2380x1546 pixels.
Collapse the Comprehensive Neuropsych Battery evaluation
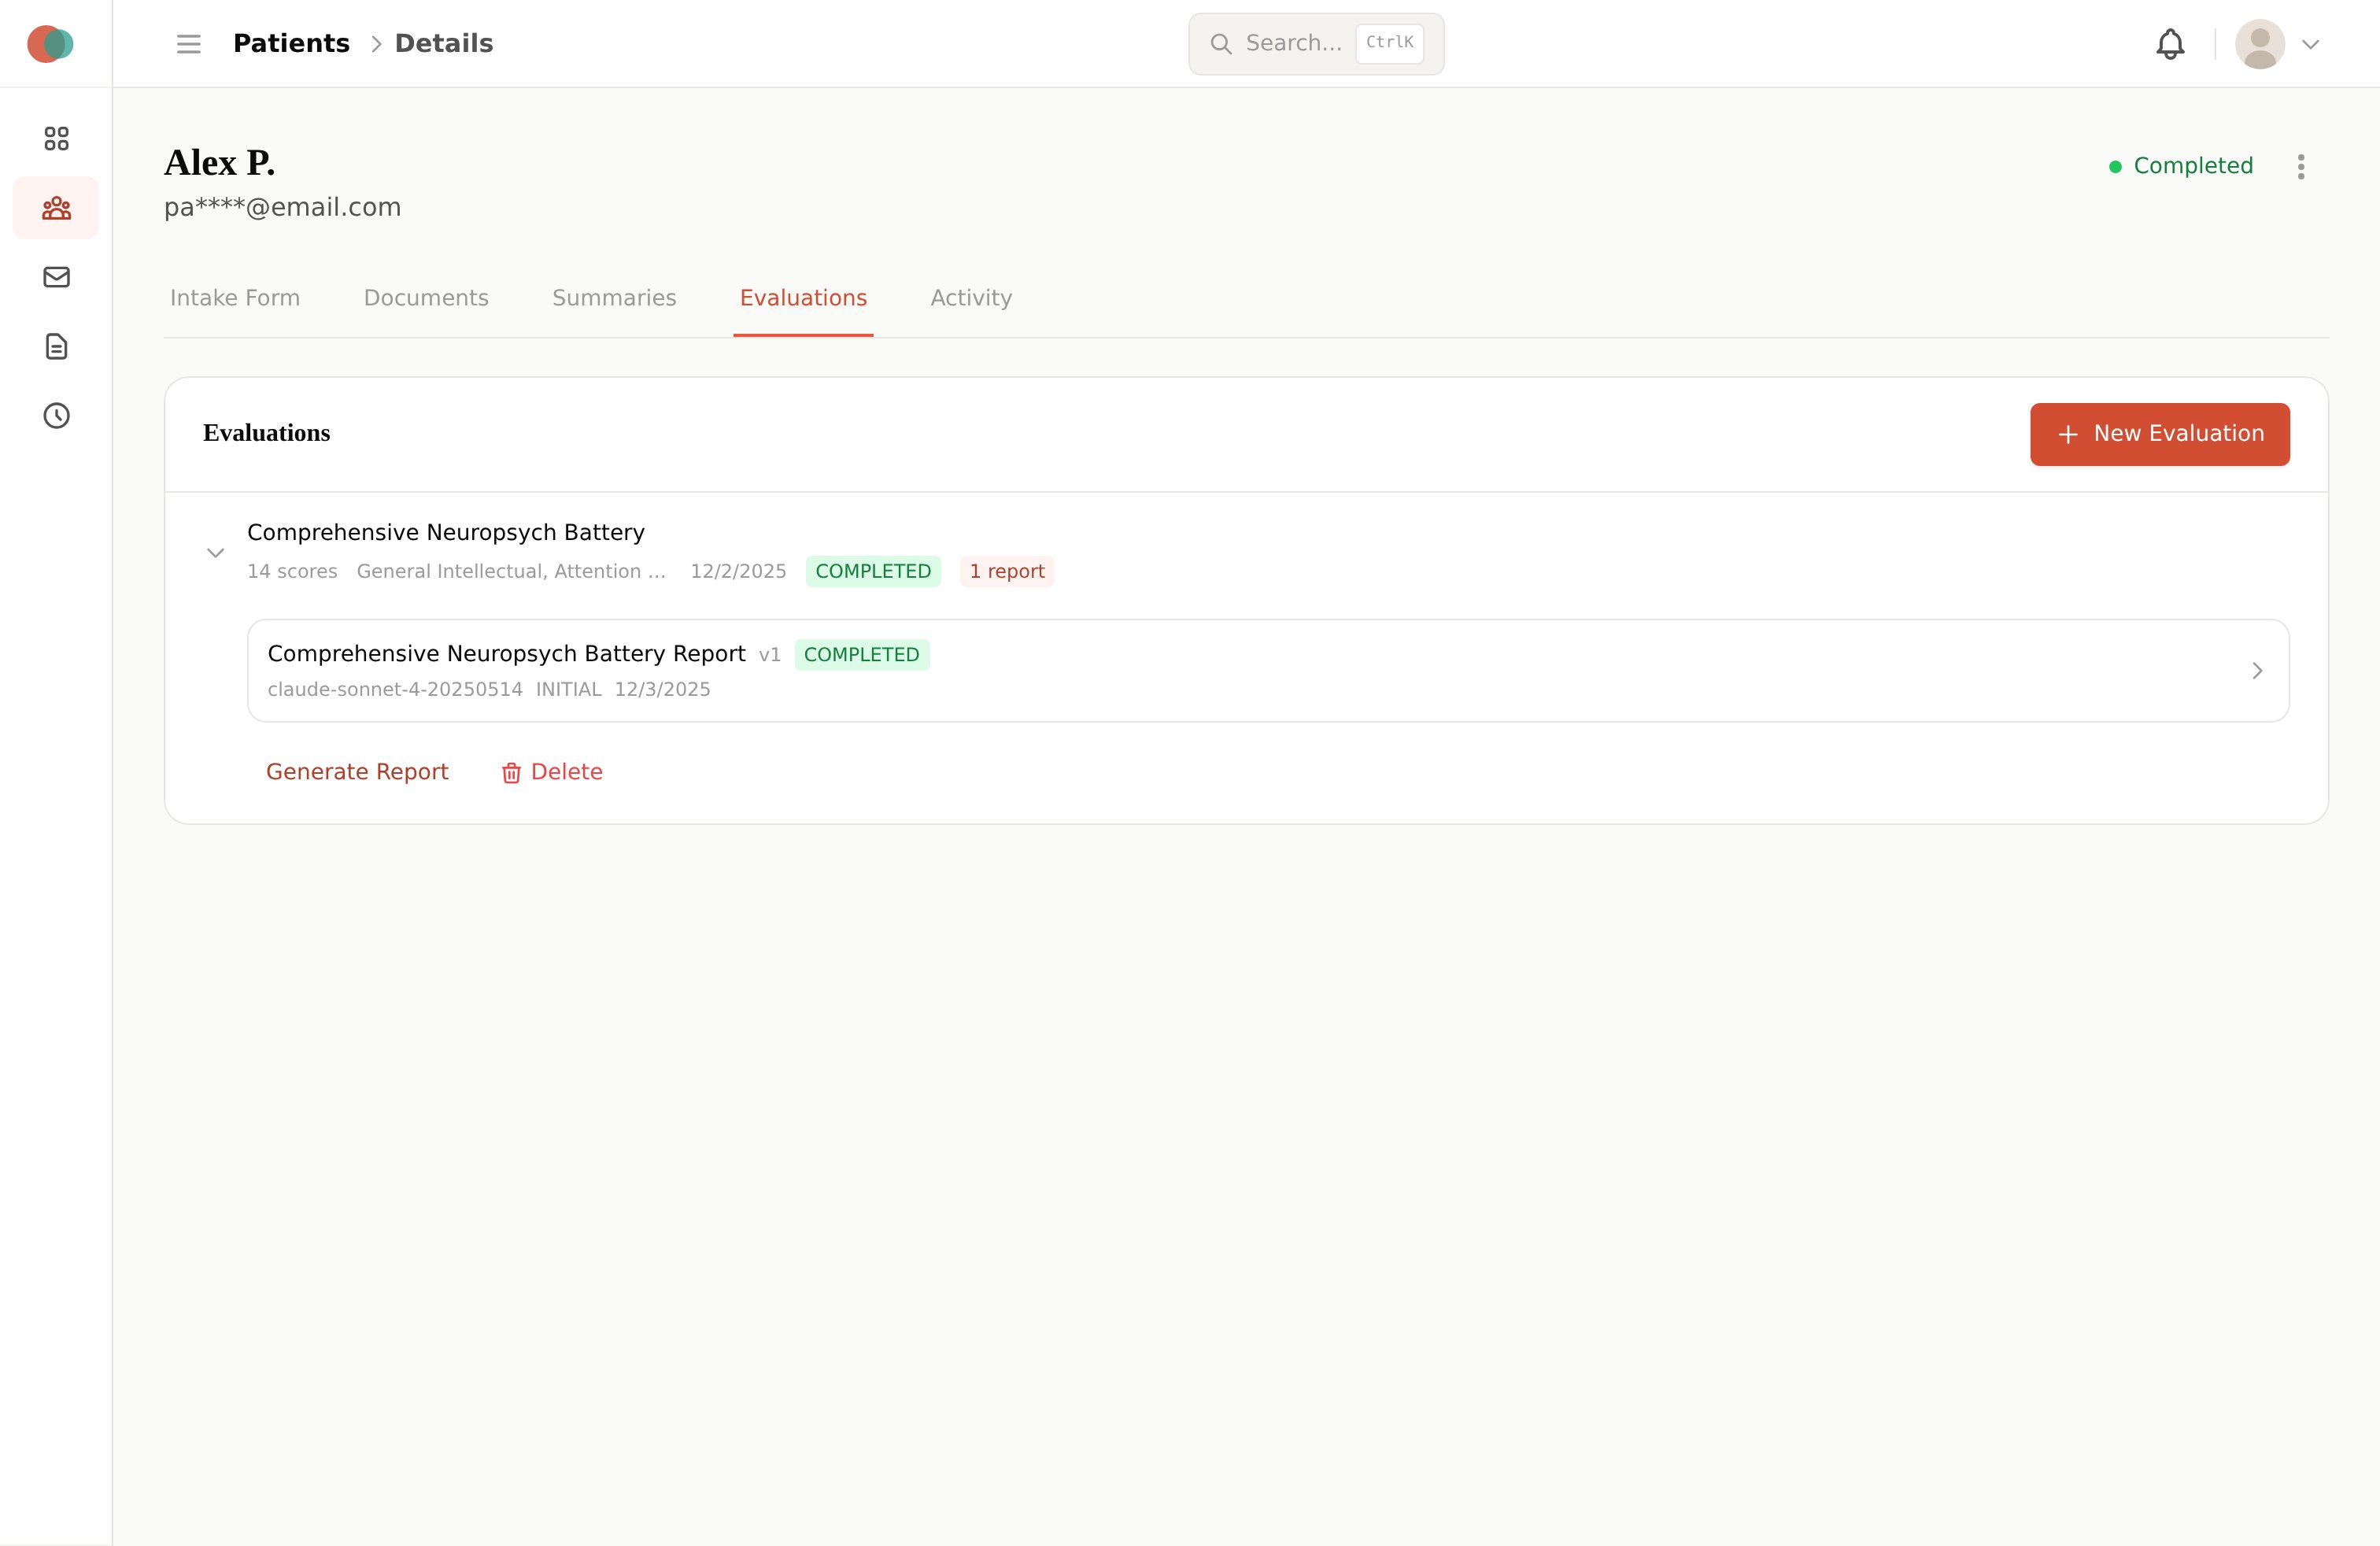click(x=215, y=552)
